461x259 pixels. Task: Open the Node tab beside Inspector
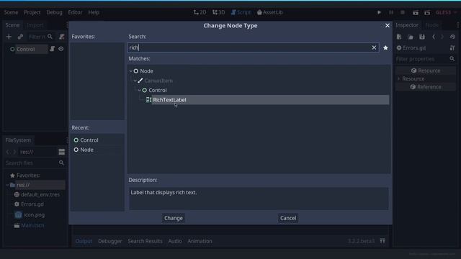432,25
